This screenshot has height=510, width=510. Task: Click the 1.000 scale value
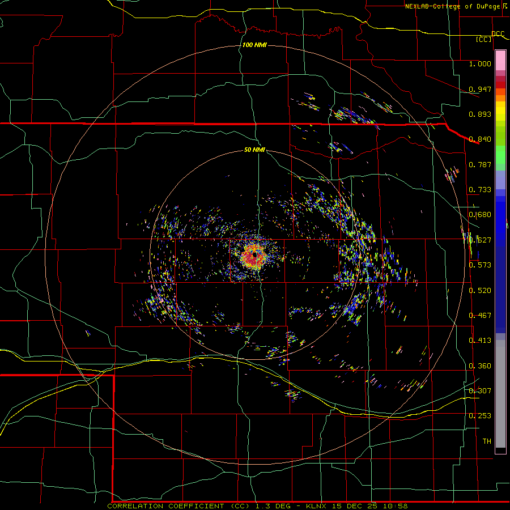(480, 63)
